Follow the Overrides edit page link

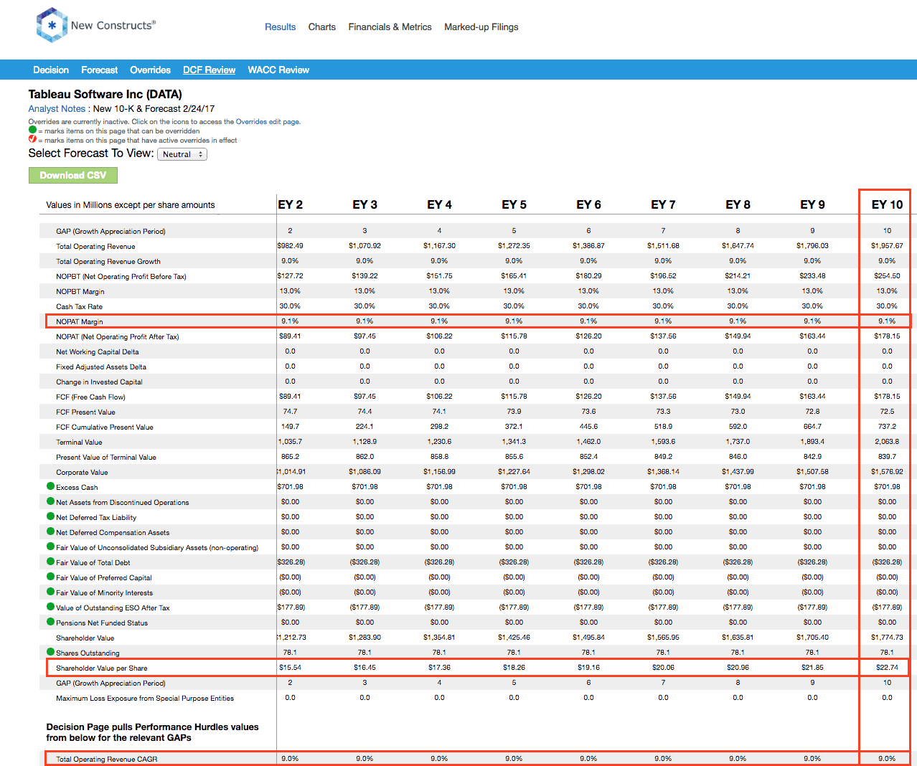pos(268,122)
